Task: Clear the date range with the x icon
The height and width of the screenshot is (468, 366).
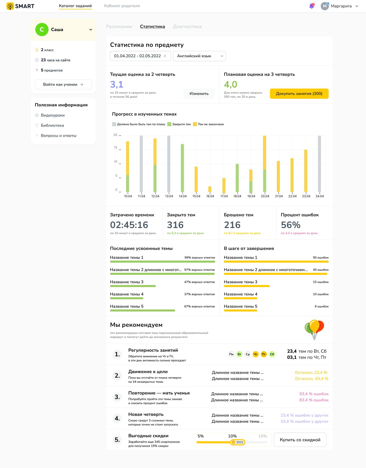Action: (165, 56)
